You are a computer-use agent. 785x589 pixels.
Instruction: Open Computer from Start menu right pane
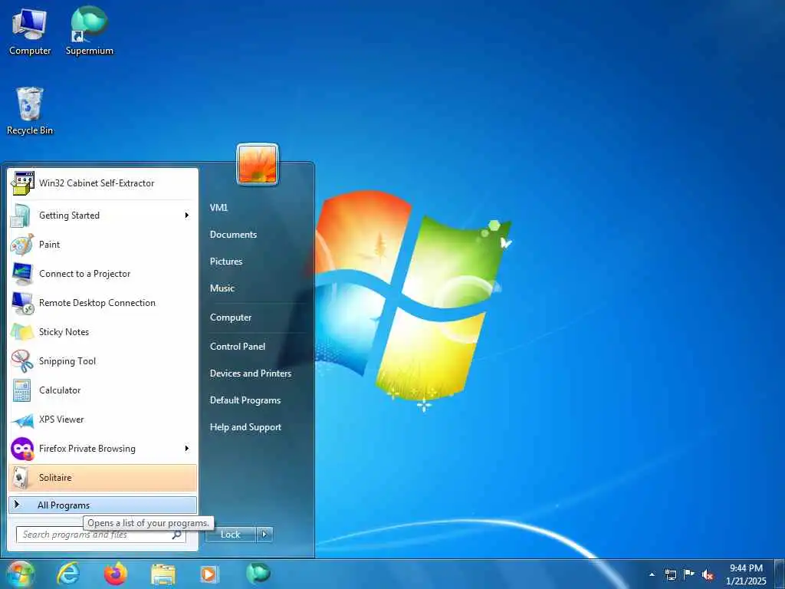[231, 318]
